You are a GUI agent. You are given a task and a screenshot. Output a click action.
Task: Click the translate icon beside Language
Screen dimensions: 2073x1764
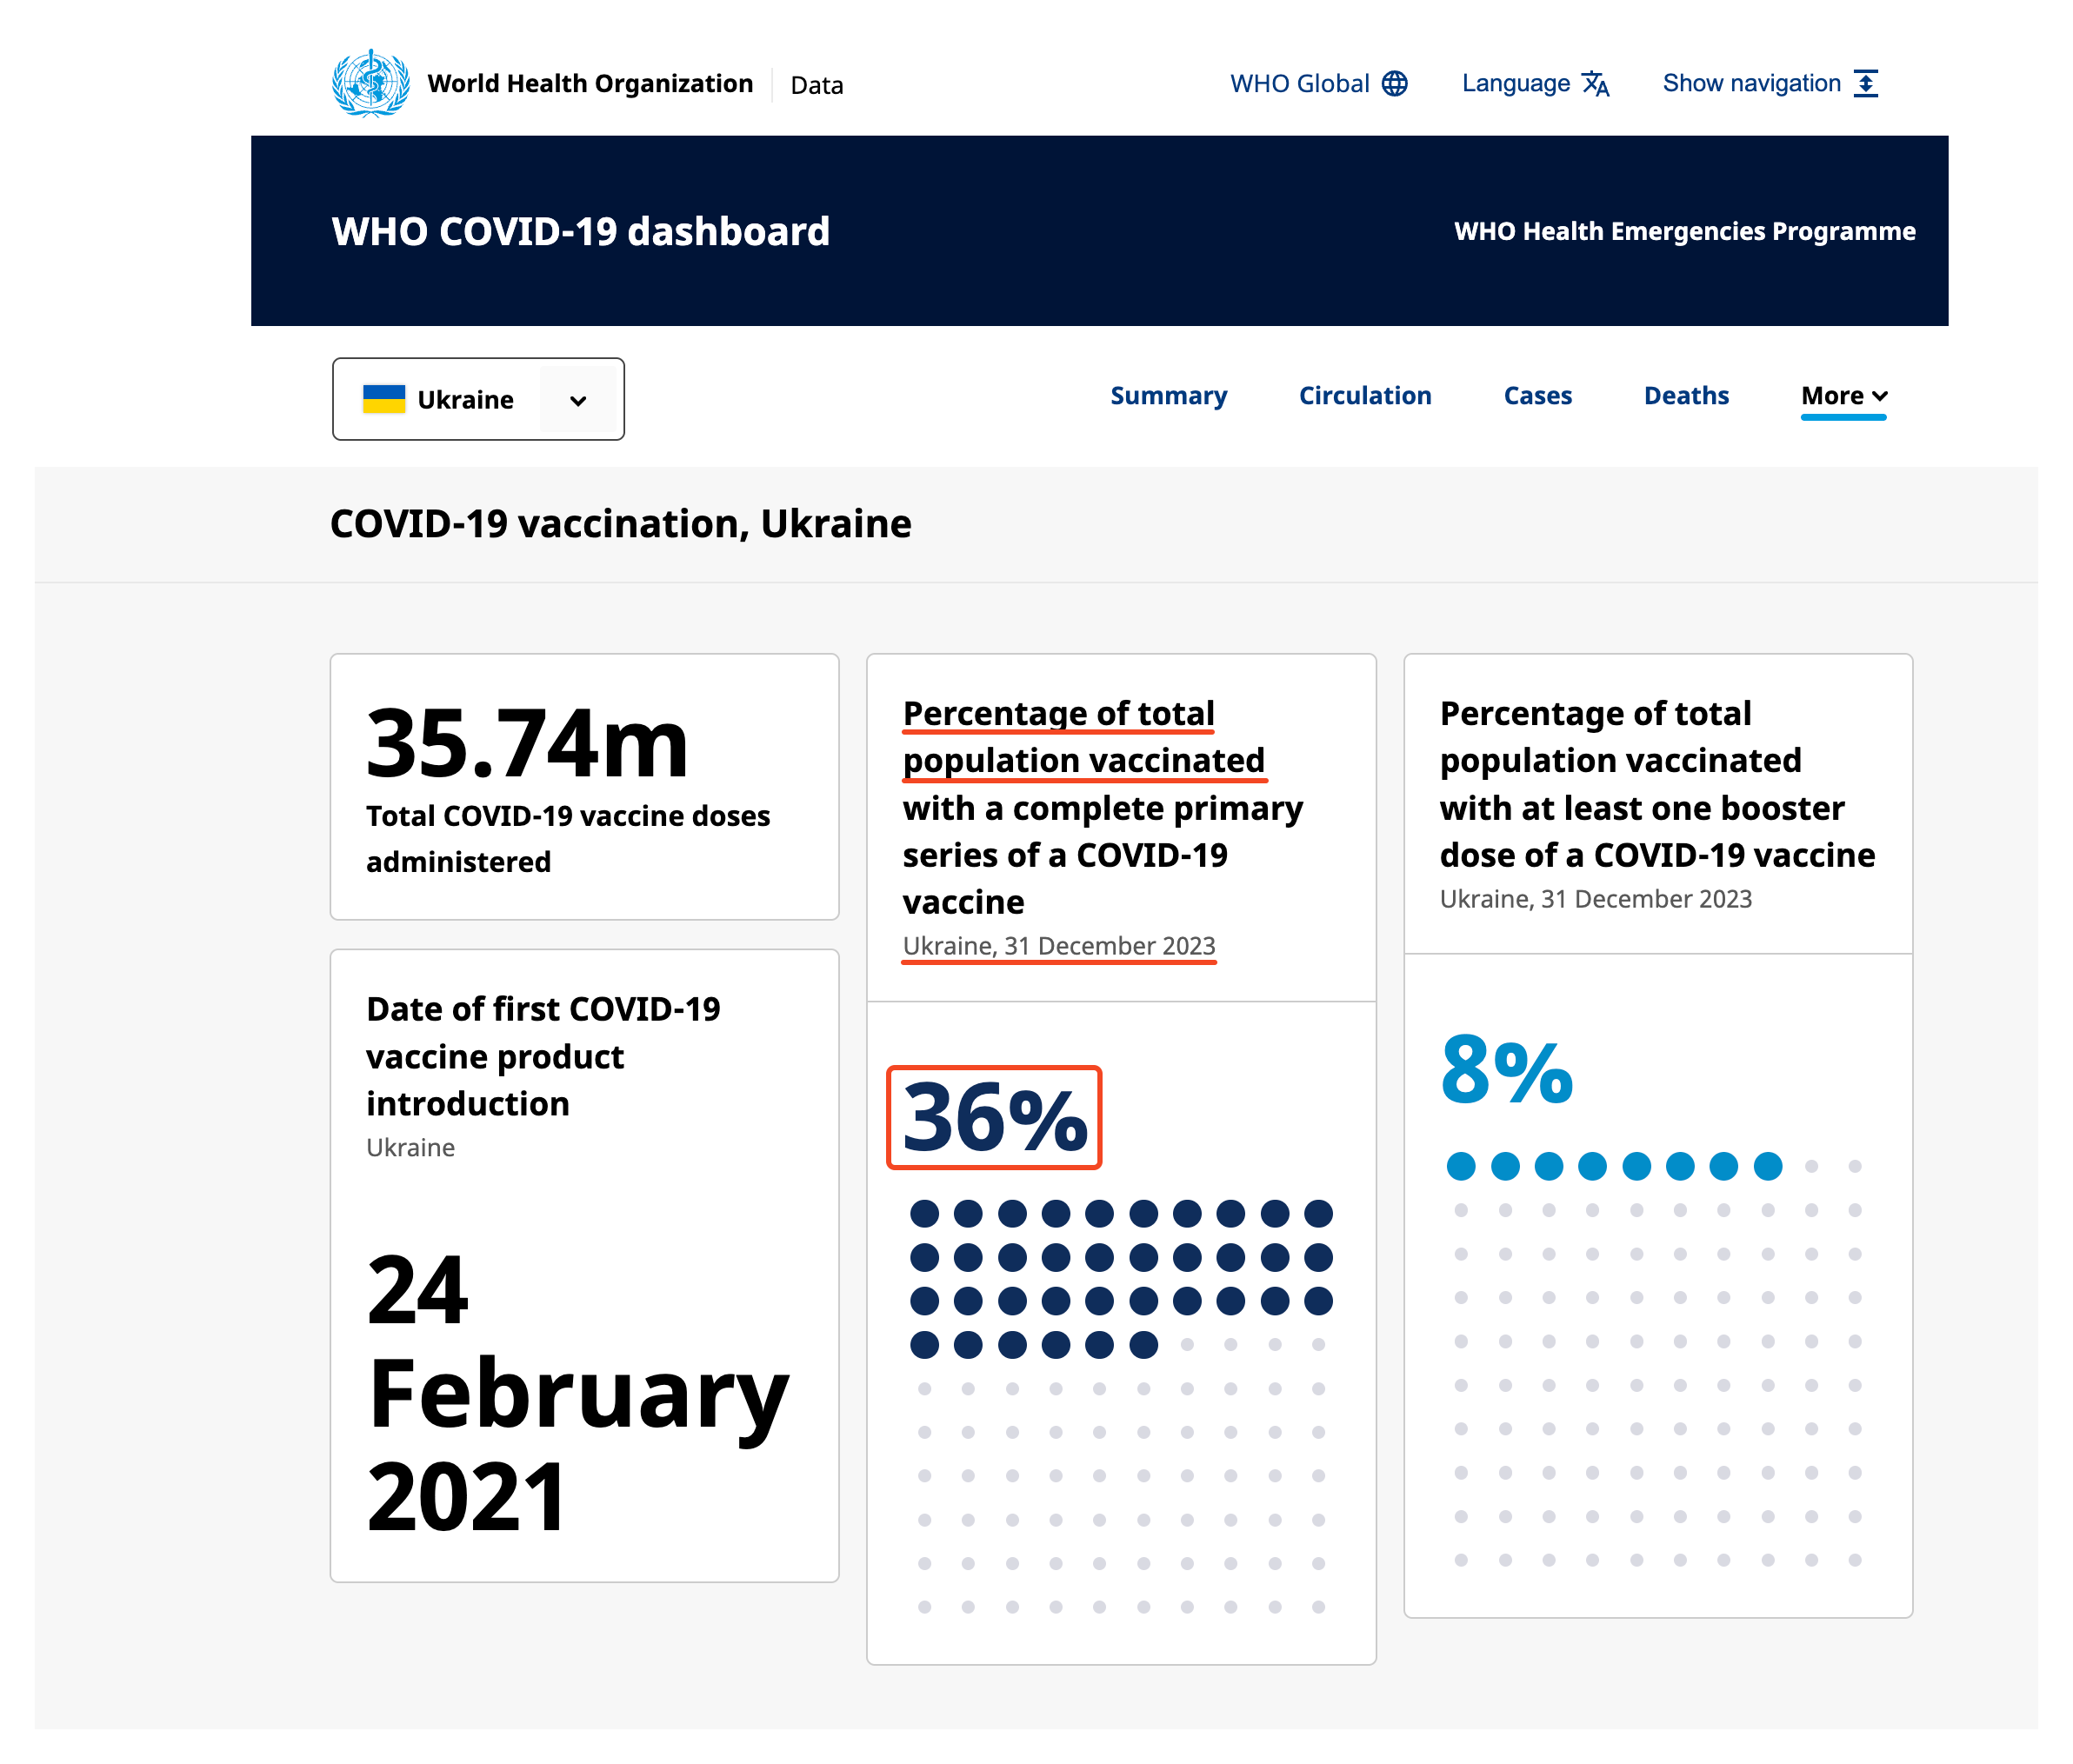coord(1595,84)
